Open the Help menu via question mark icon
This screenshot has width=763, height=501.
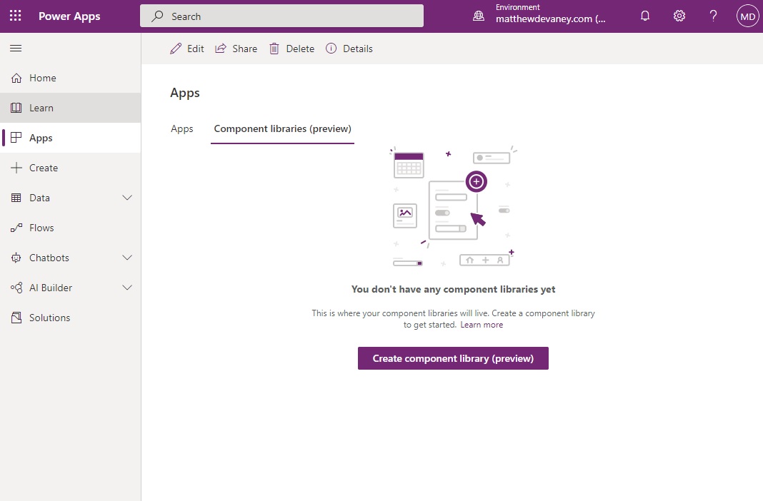tap(713, 16)
